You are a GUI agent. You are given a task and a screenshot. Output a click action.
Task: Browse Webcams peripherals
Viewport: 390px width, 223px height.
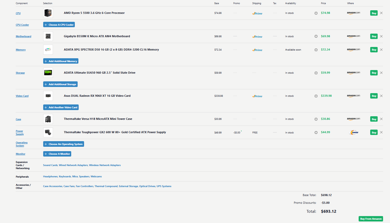(96, 177)
